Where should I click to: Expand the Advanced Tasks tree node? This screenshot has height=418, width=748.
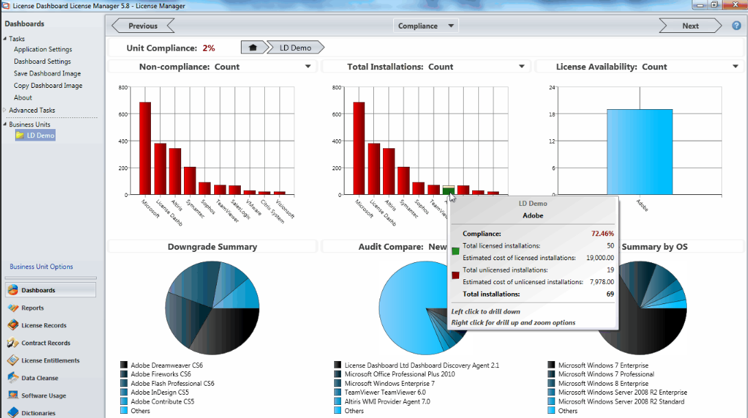tap(5, 110)
